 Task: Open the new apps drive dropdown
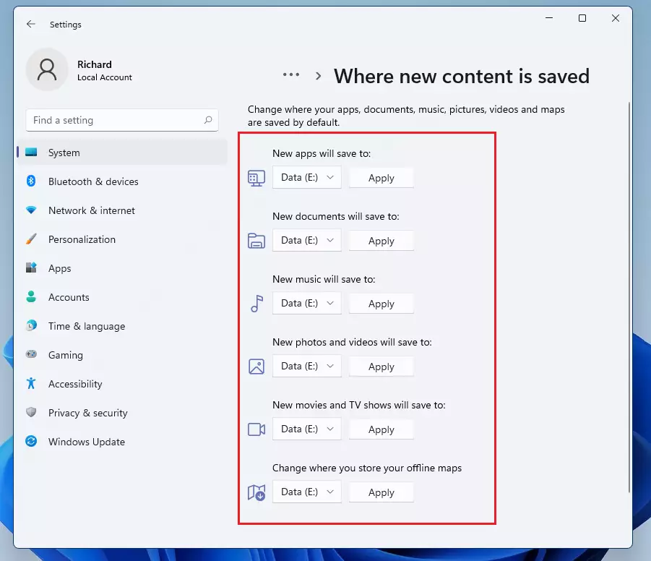click(x=307, y=177)
